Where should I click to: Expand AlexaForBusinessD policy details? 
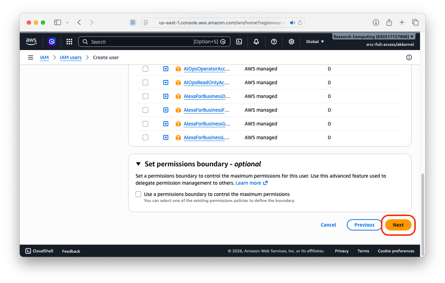166,96
